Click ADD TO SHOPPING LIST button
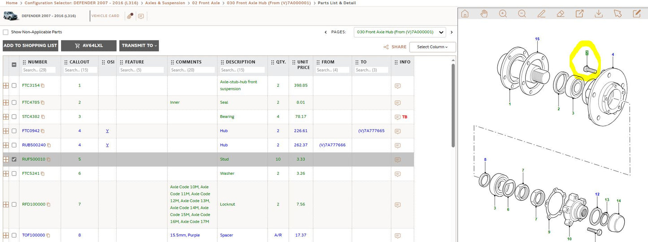The image size is (648, 242). click(x=30, y=46)
